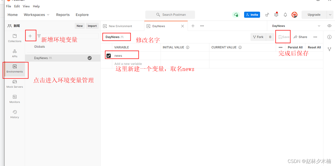The image size is (335, 166).
Task: Open the Edit menu
Action: tap(17, 6)
